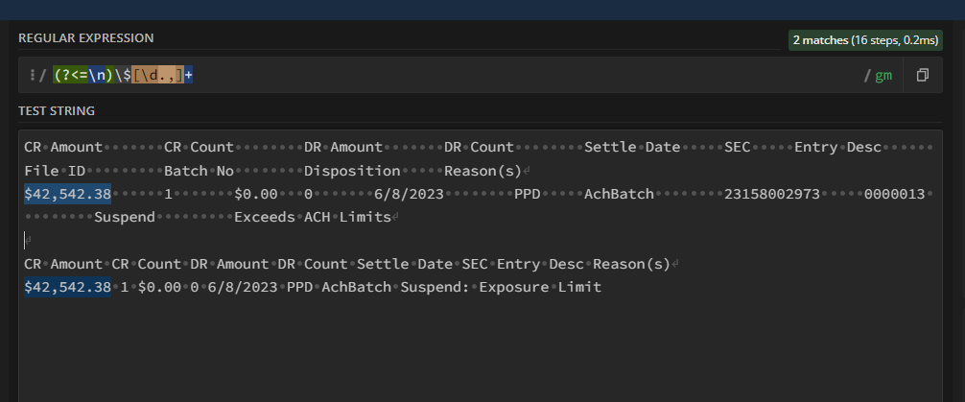Click the REGULAR EXPRESSION section label
The width and height of the screenshot is (965, 402).
pyautogui.click(x=85, y=37)
